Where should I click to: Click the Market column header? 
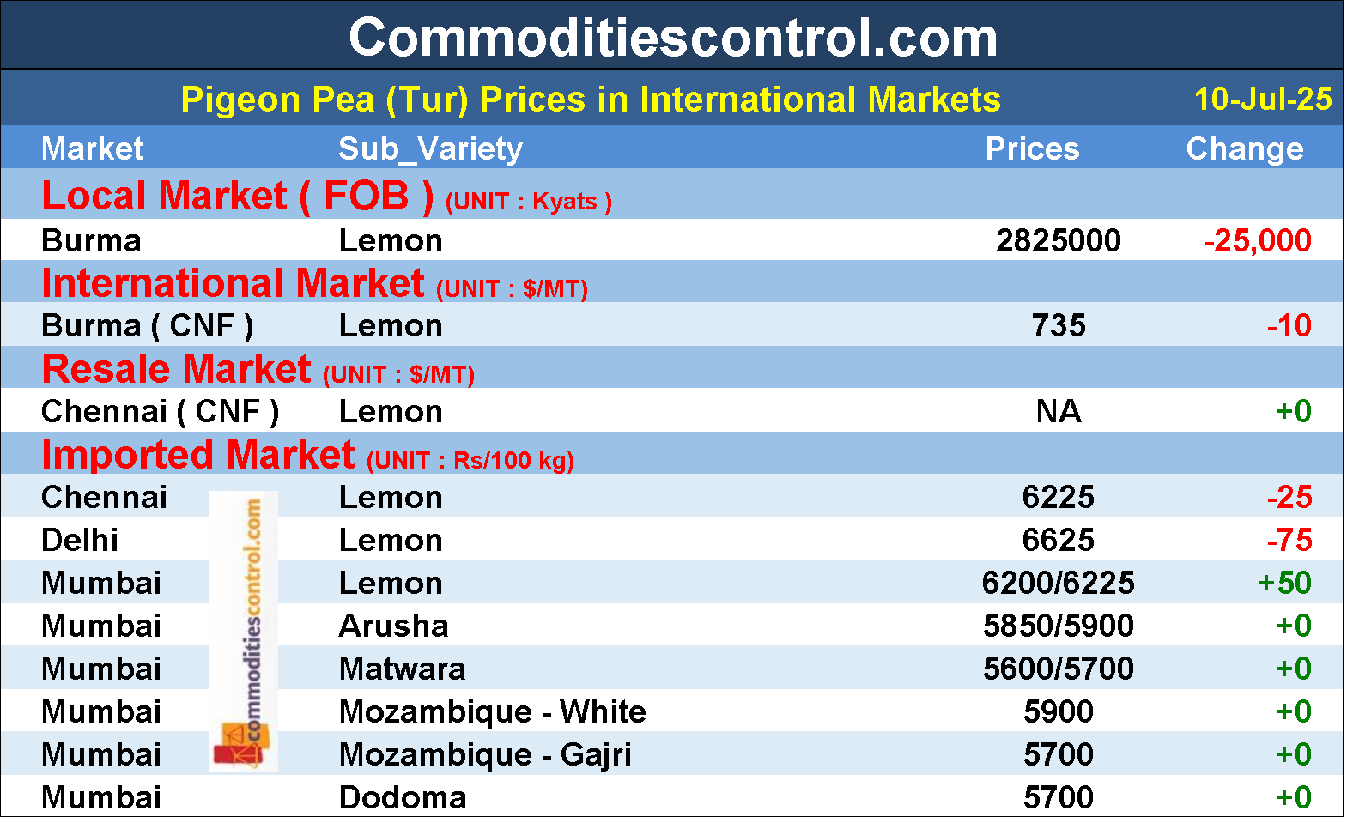coord(93,149)
